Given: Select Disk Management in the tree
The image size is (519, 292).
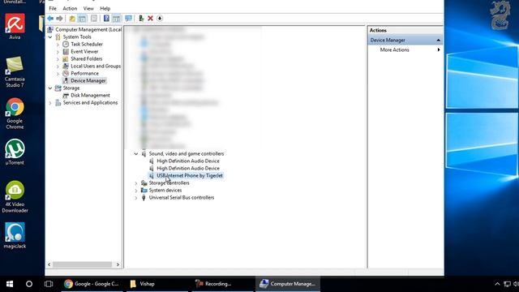Looking at the screenshot, I should tap(90, 96).
